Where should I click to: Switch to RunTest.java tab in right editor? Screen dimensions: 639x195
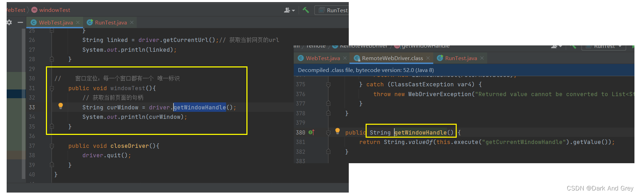click(461, 58)
